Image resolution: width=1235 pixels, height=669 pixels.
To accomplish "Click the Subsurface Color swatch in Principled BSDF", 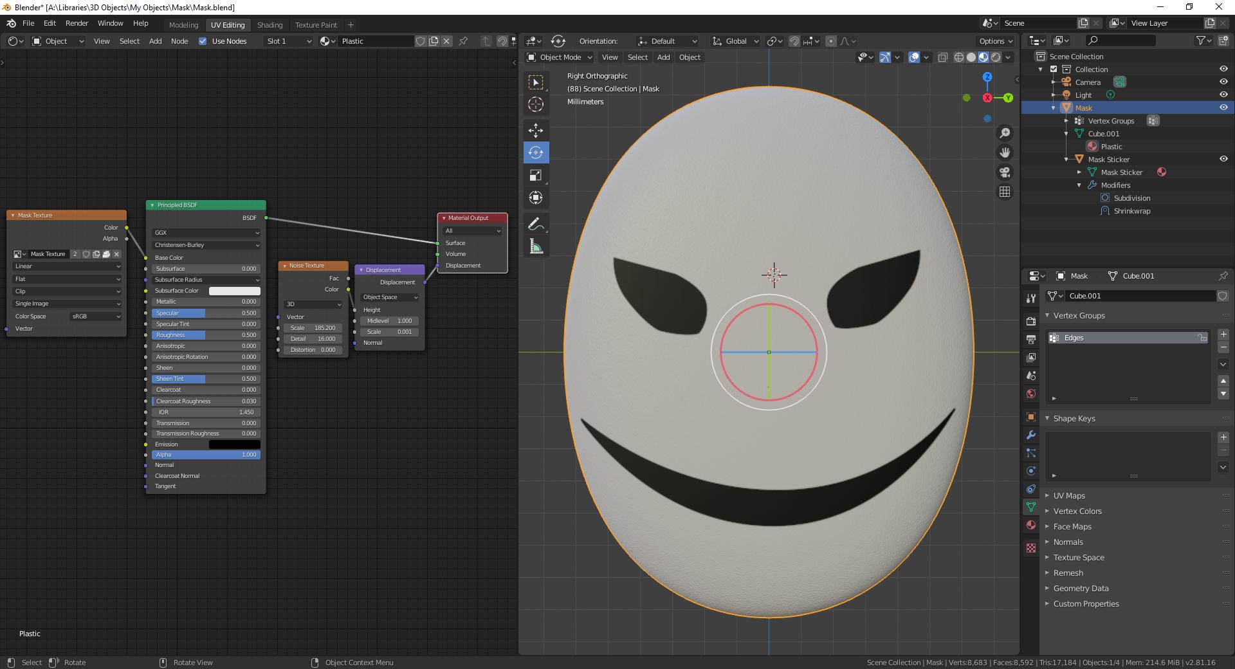I will click(235, 291).
